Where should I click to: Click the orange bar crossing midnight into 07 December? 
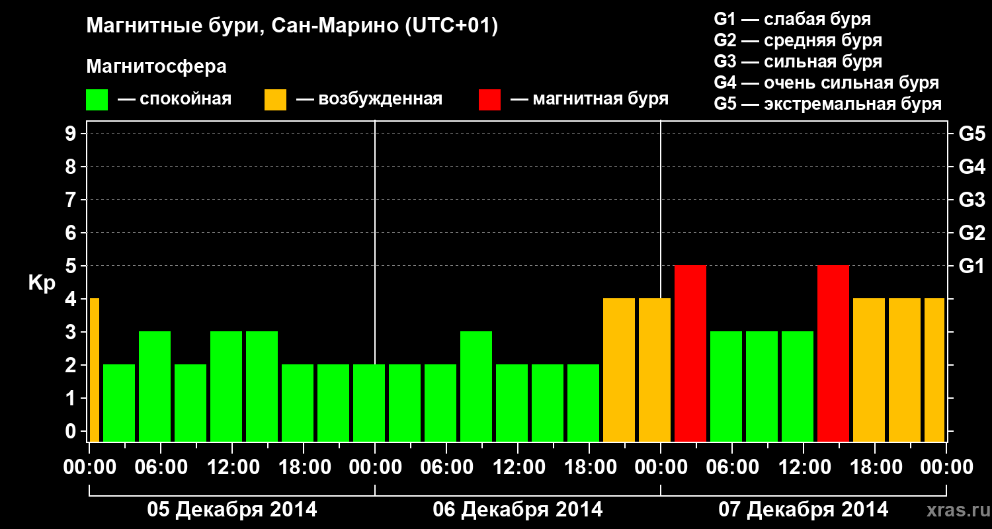655,370
